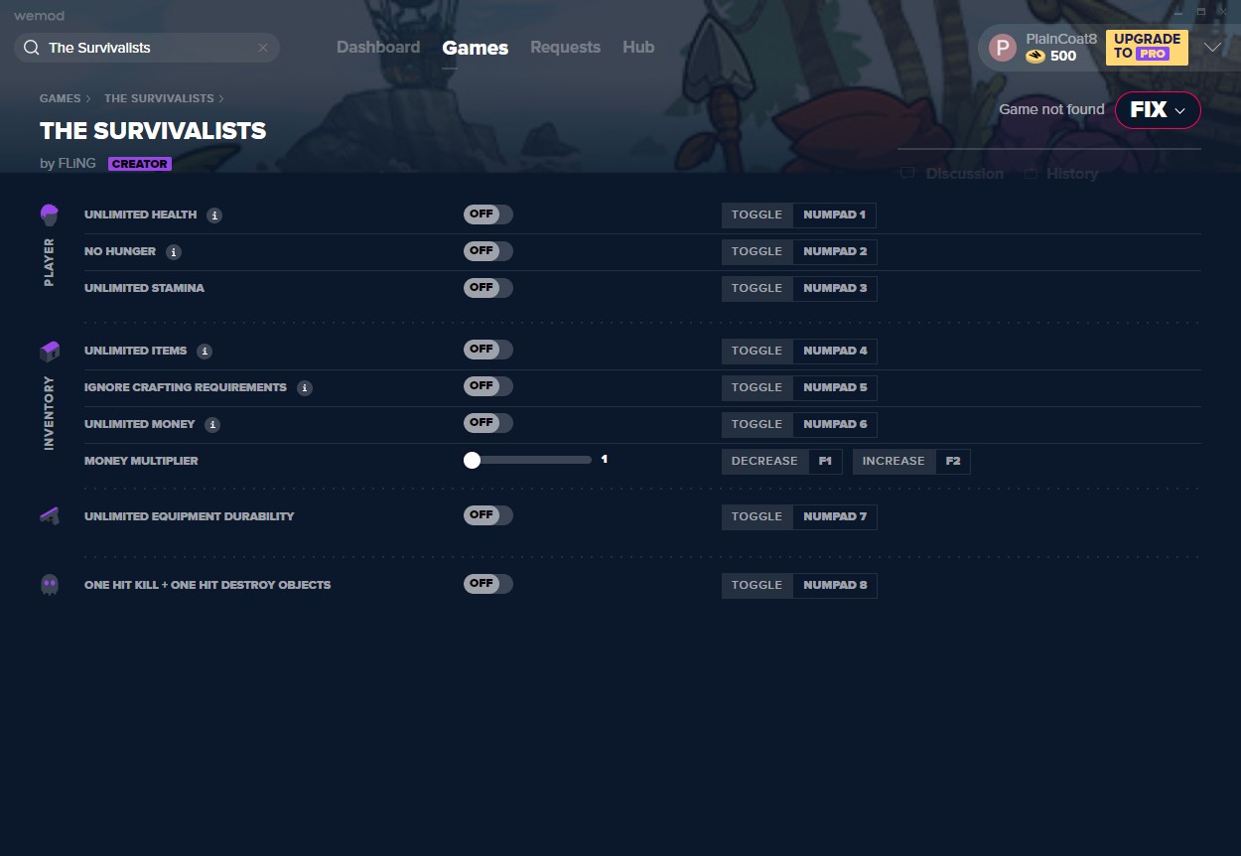Click the info icon next to No Hunger
Screen dimensions: 1241x856
pos(174,252)
